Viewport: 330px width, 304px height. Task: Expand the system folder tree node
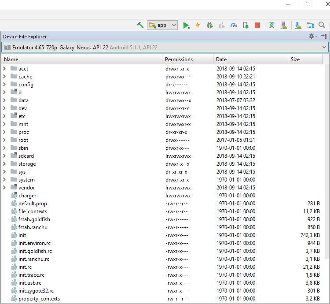4,180
